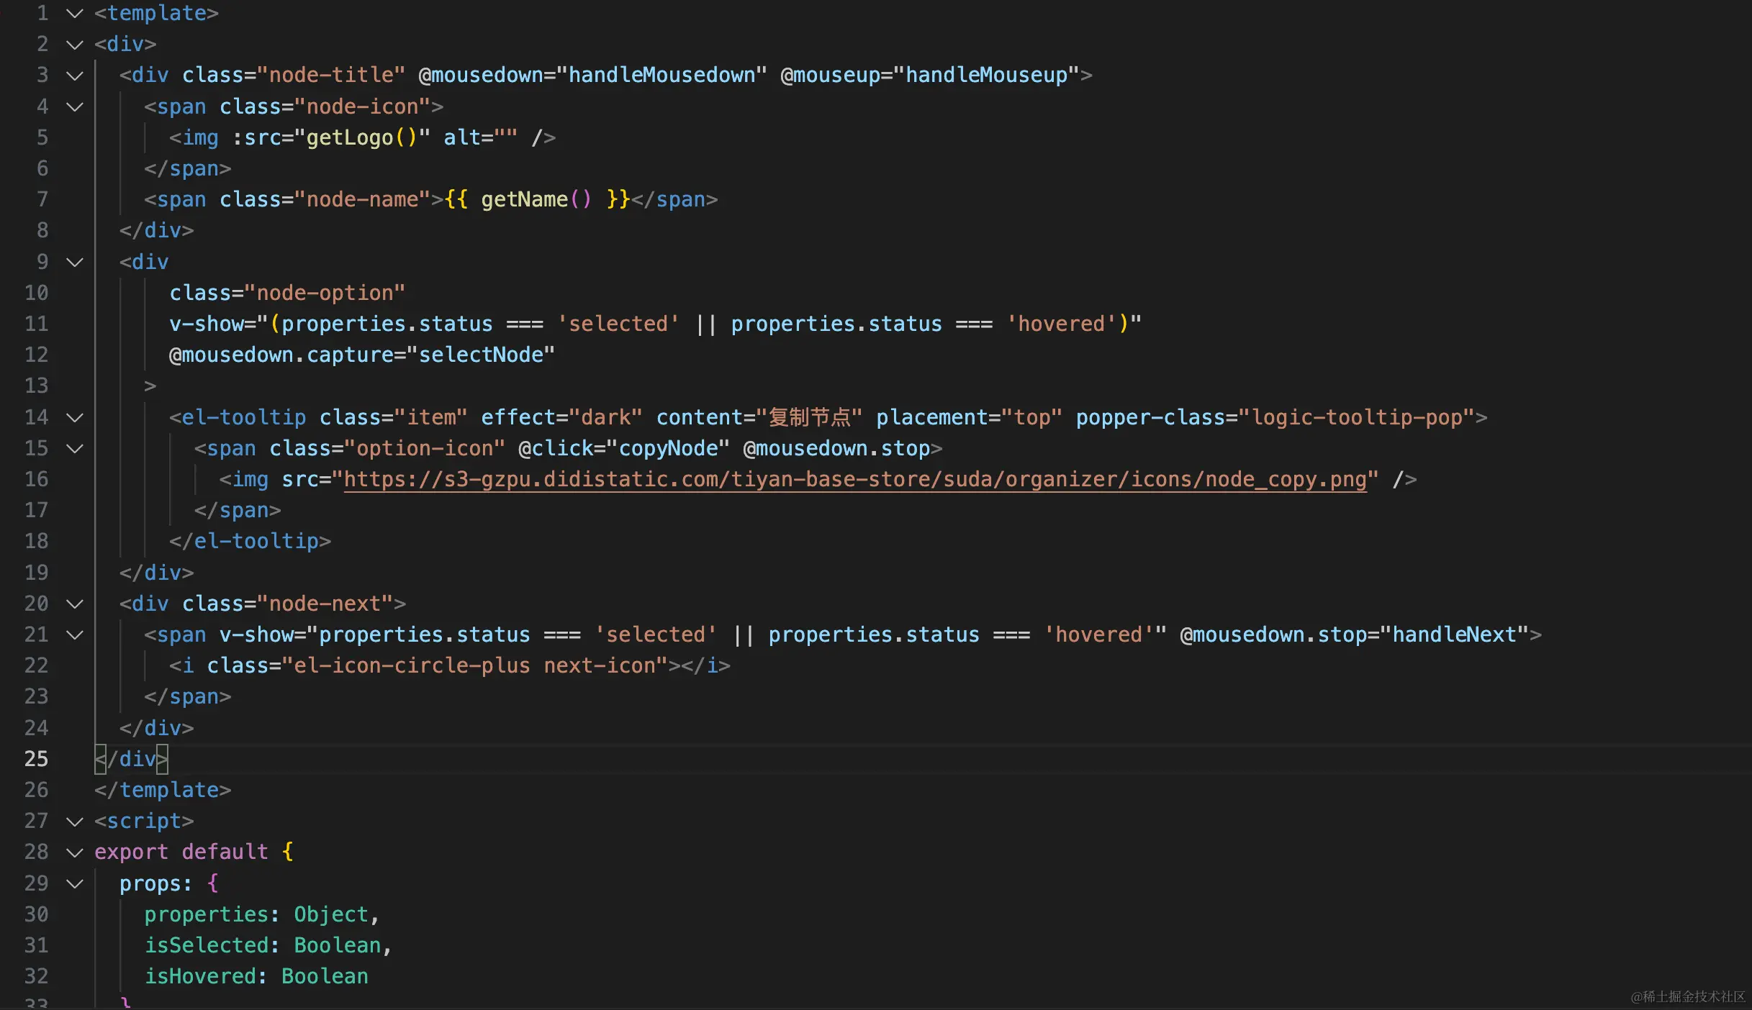1752x1010 pixels.
Task: Collapse the v-show span chevron on line 21
Action: [75, 634]
